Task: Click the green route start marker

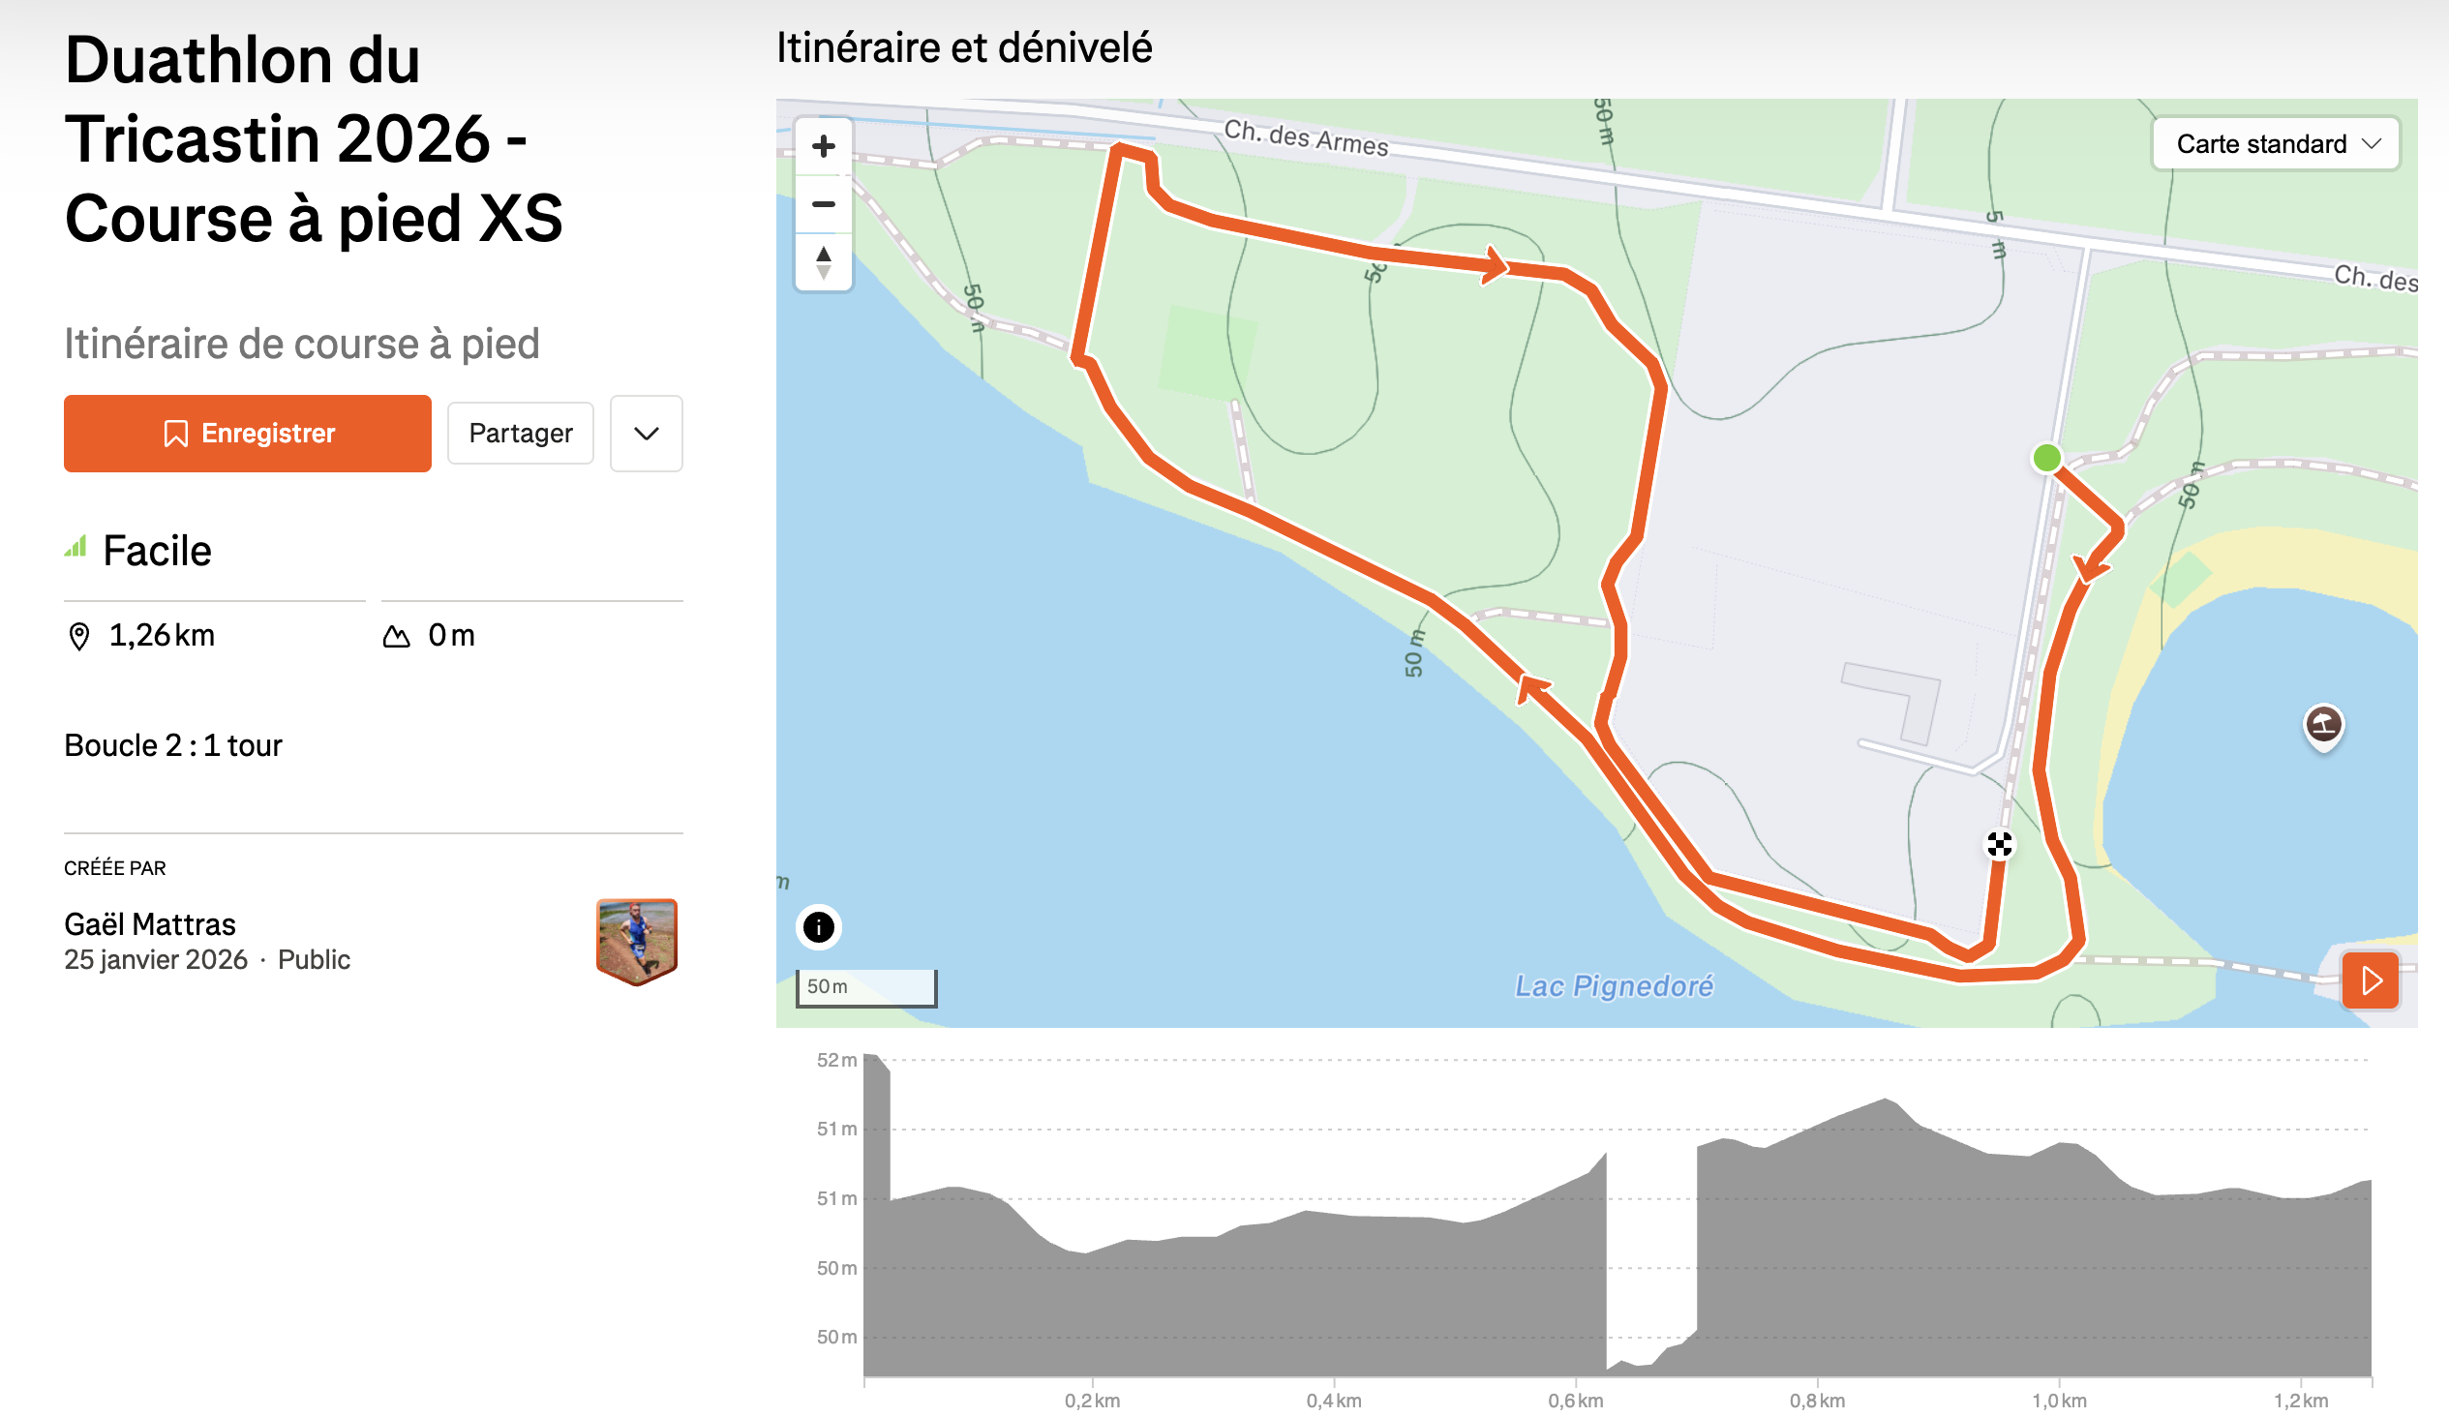Action: [x=2046, y=458]
